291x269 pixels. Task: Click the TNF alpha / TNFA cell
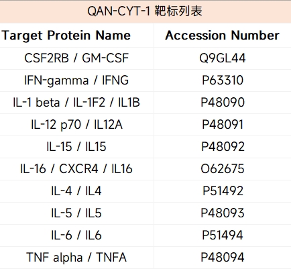click(x=76, y=258)
